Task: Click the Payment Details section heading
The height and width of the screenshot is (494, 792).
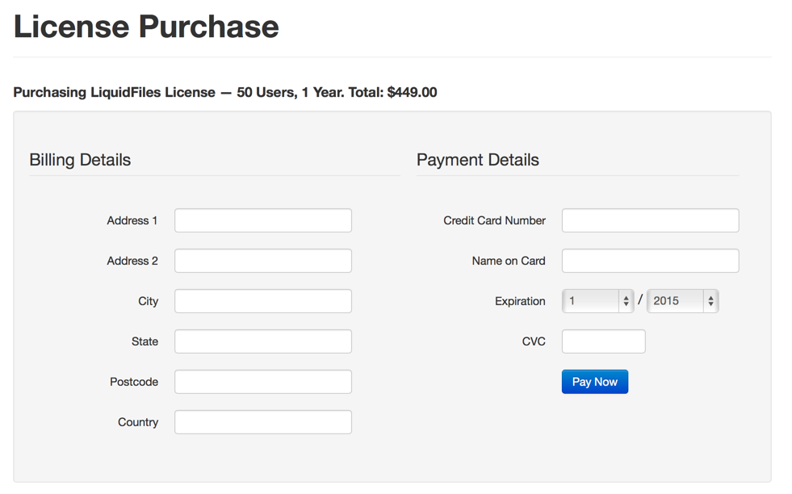Action: point(476,160)
